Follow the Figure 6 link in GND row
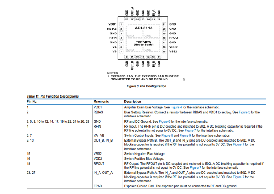This screenshot has height=194, width=274. tap(164, 121)
